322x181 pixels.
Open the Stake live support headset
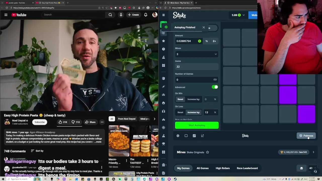coord(315,171)
